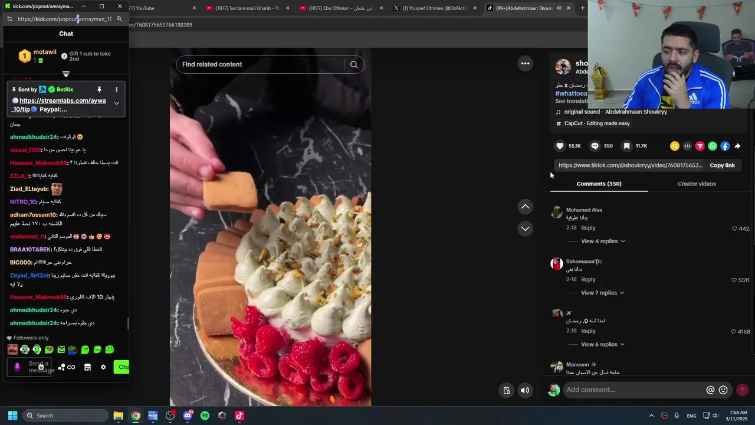This screenshot has width=755, height=425.
Task: Open Kick chat settings gear
Action: (x=103, y=367)
